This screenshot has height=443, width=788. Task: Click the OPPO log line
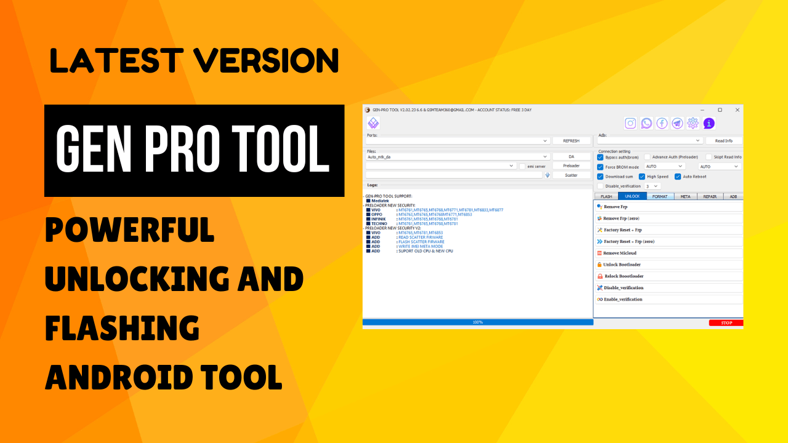(419, 214)
